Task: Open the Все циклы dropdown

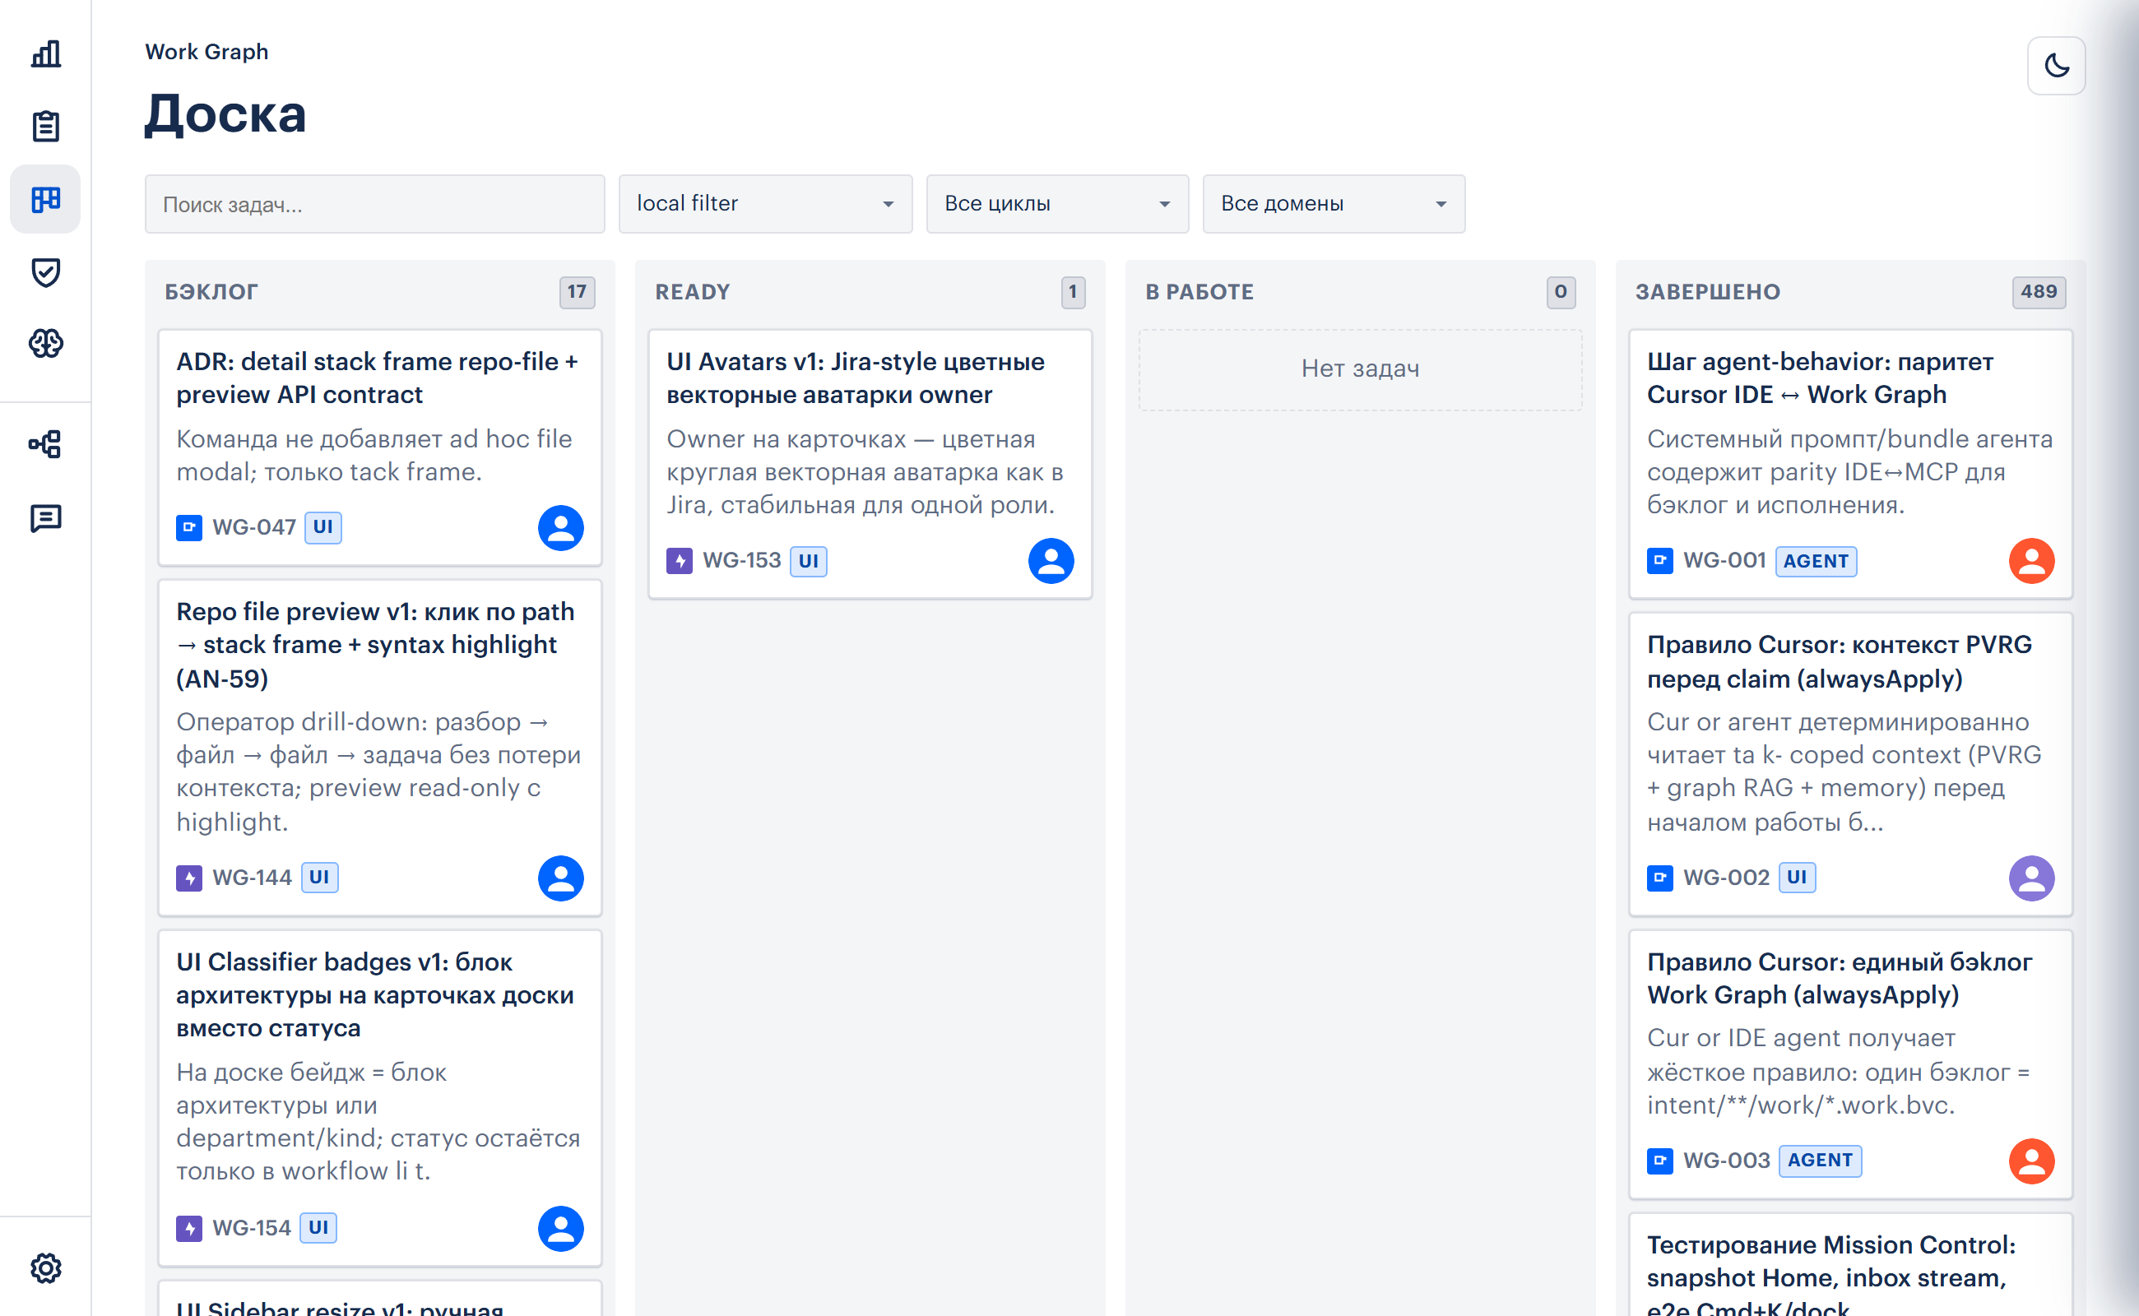Action: pyautogui.click(x=1057, y=204)
